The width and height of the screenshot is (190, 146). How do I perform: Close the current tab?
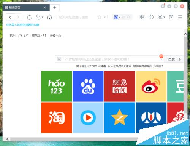(45, 8)
